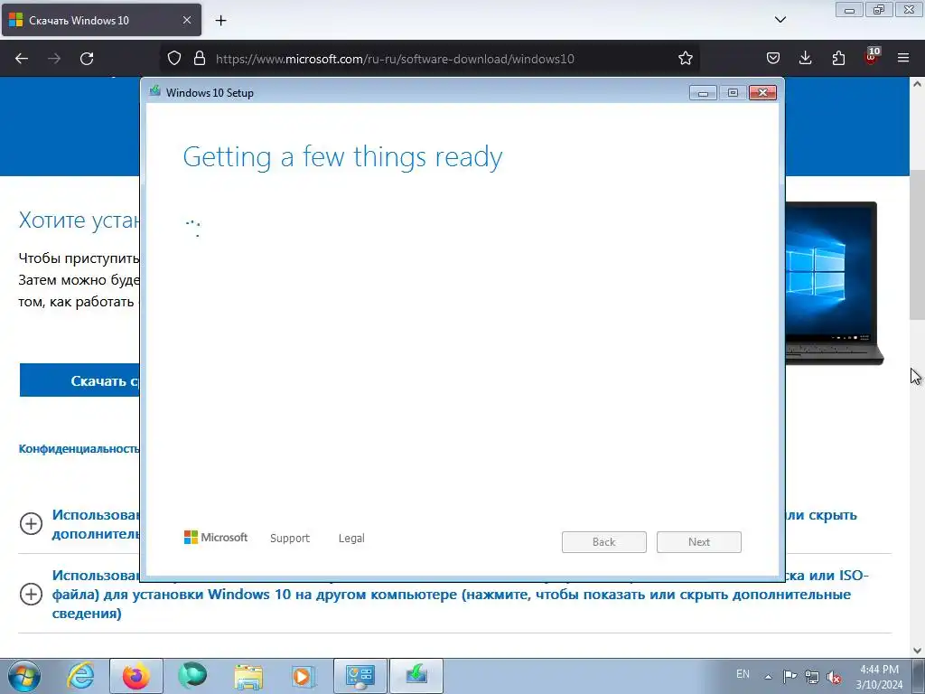Open the Pocket save icon
This screenshot has width=925, height=694.
click(x=773, y=58)
